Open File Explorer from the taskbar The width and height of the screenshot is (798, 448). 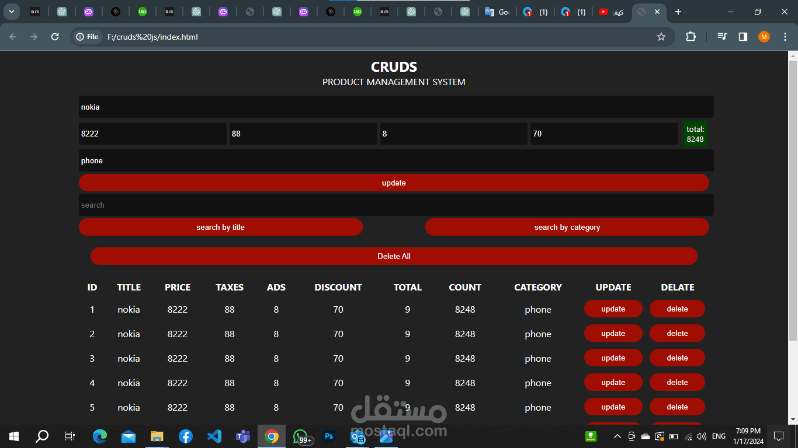[x=157, y=436]
